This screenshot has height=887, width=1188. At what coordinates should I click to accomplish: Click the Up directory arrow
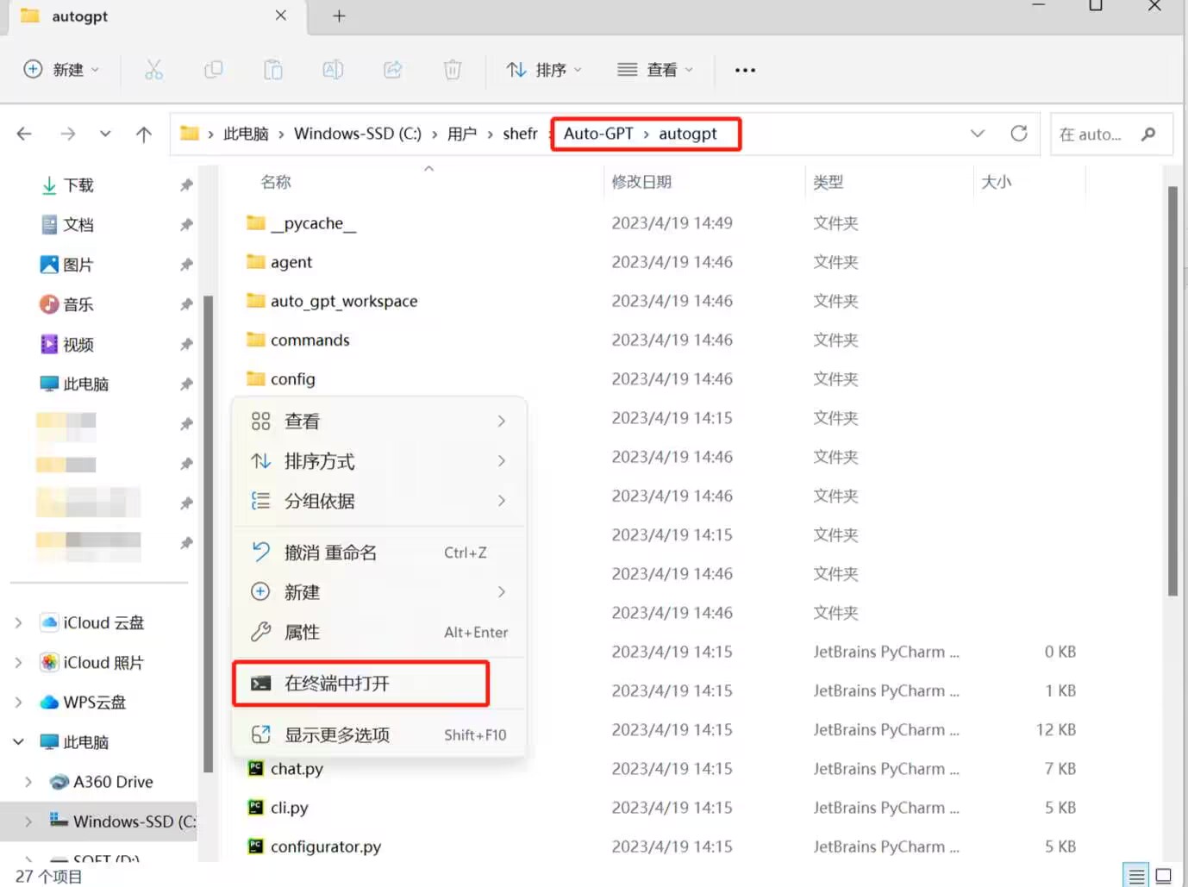(144, 134)
